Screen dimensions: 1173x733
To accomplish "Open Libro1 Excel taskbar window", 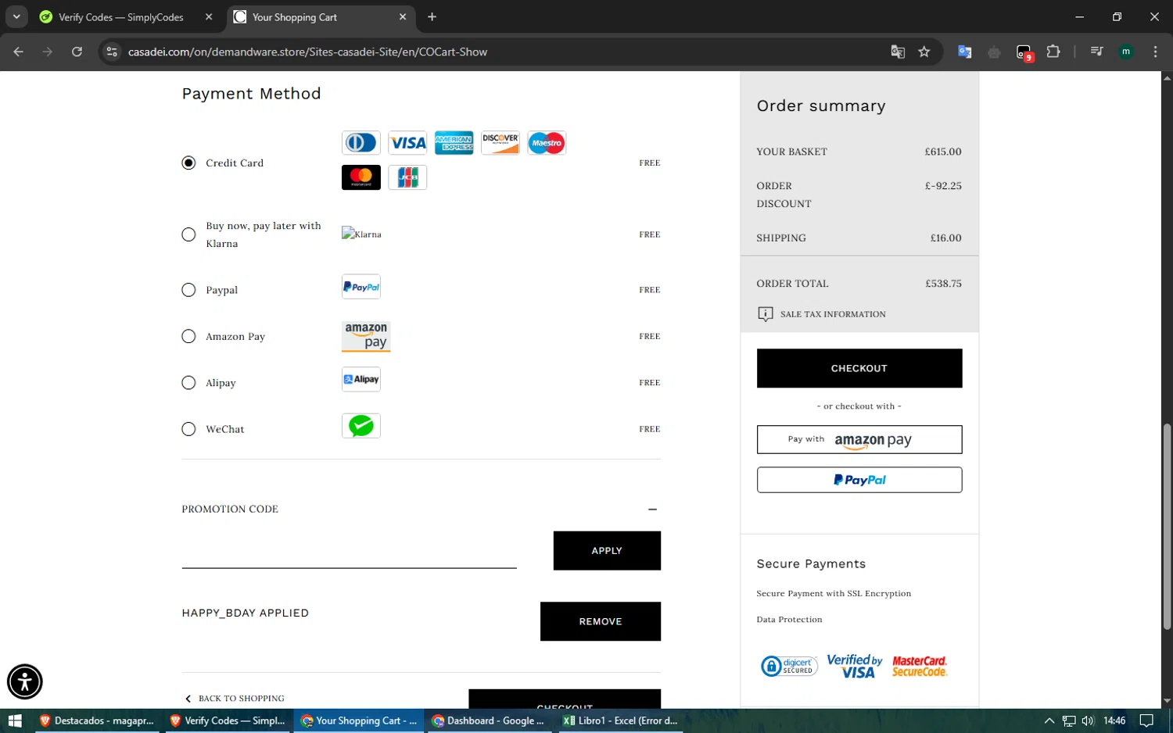I will pyautogui.click(x=620, y=720).
